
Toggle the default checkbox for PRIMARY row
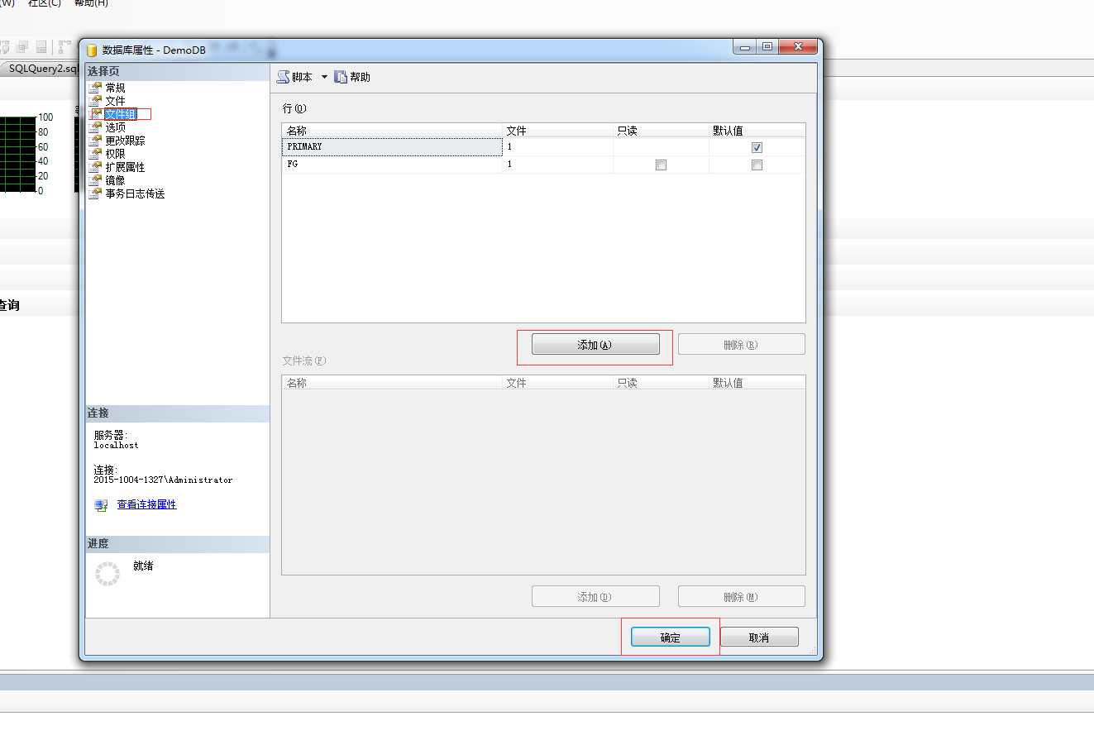[757, 147]
